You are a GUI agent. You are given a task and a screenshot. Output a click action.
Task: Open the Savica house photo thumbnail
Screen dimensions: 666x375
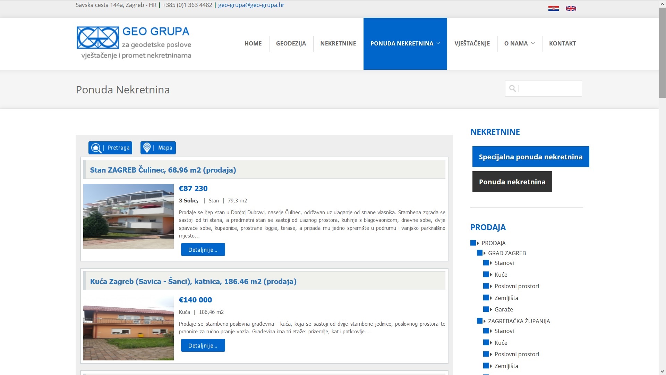(128, 328)
